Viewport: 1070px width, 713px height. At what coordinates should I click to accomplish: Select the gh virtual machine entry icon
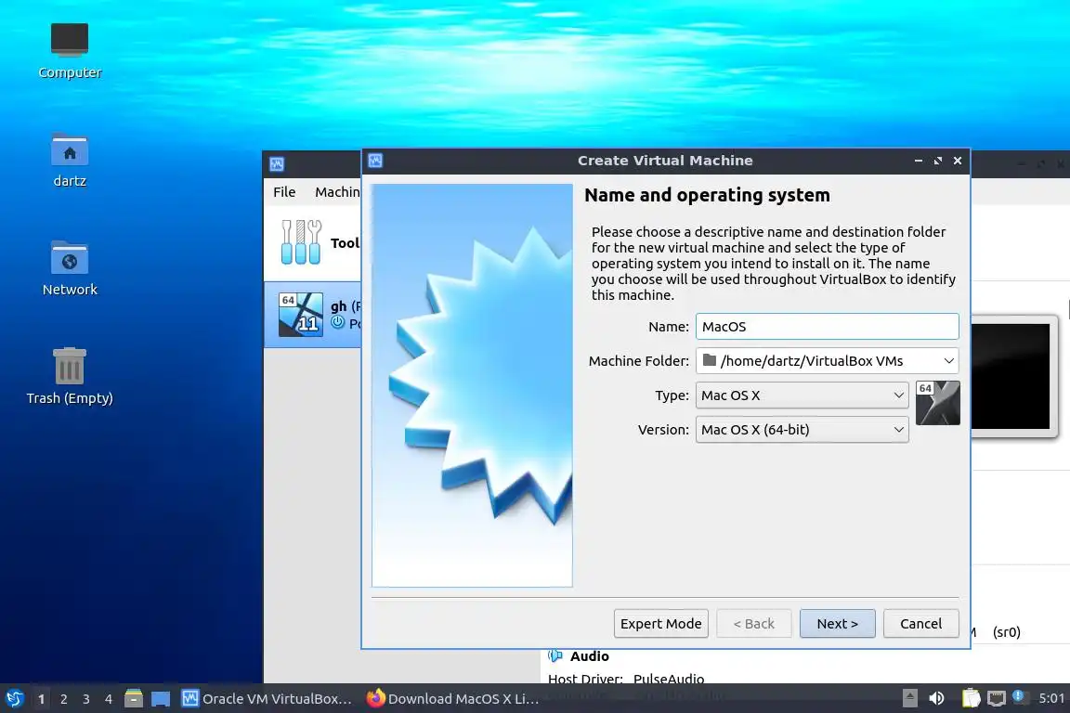click(x=301, y=315)
